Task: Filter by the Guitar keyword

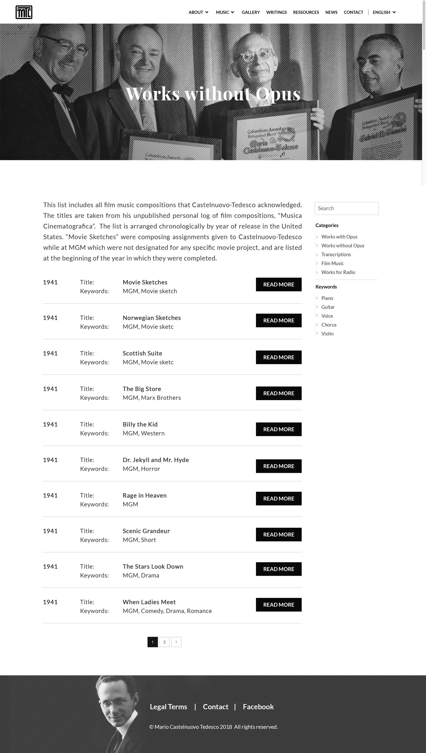Action: 328,307
